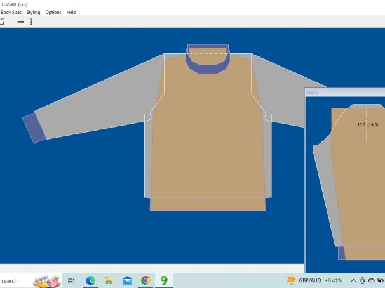Expand the hidden system tray icons chevron
Screen dimensions: 385x288
(354, 280)
